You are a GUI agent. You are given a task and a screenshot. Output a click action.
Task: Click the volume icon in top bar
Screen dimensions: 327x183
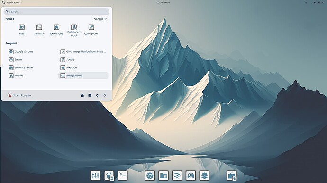coord(318,3)
